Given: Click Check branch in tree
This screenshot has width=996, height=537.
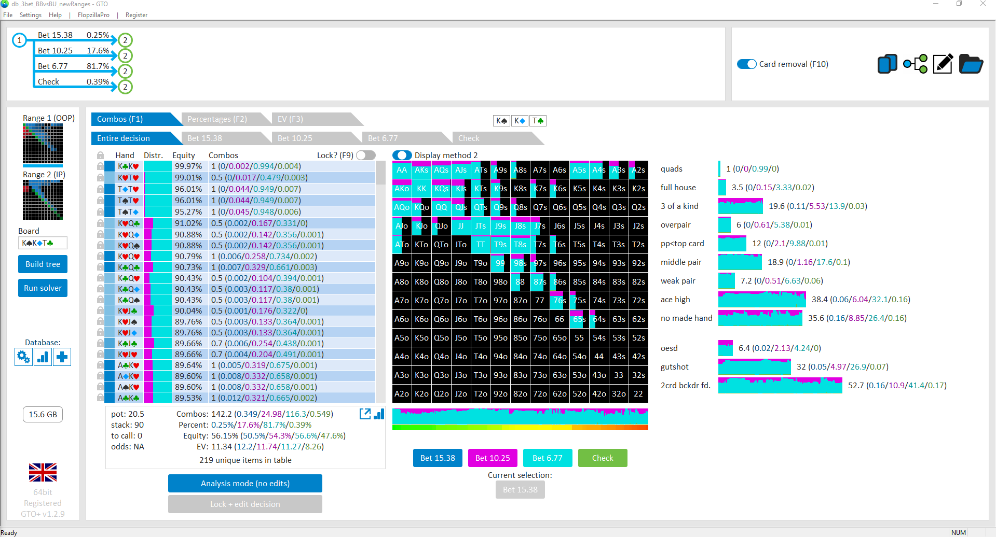Looking at the screenshot, I should (73, 82).
